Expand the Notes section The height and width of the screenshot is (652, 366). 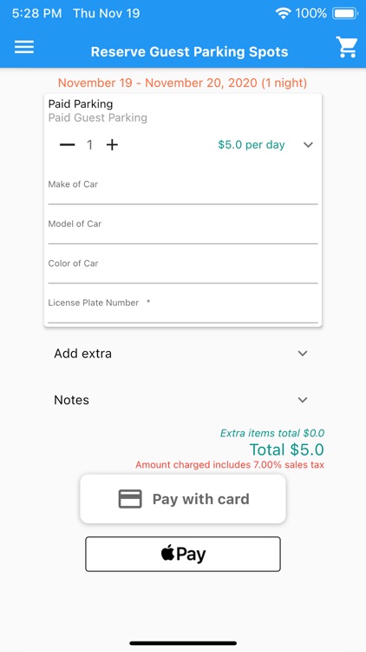coord(183,400)
